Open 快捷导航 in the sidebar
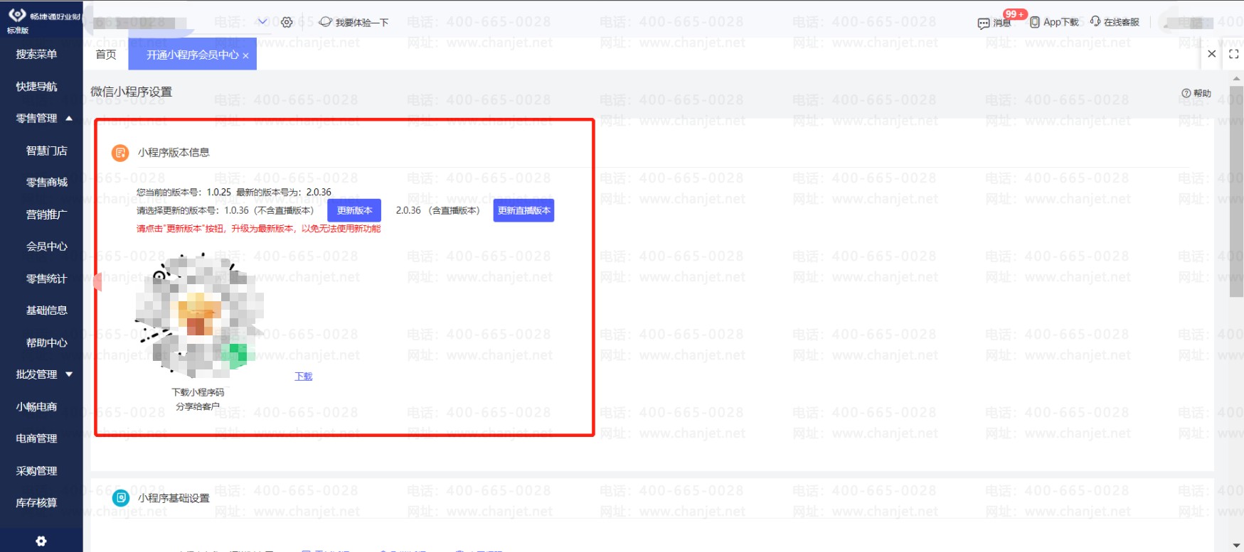 pos(37,87)
